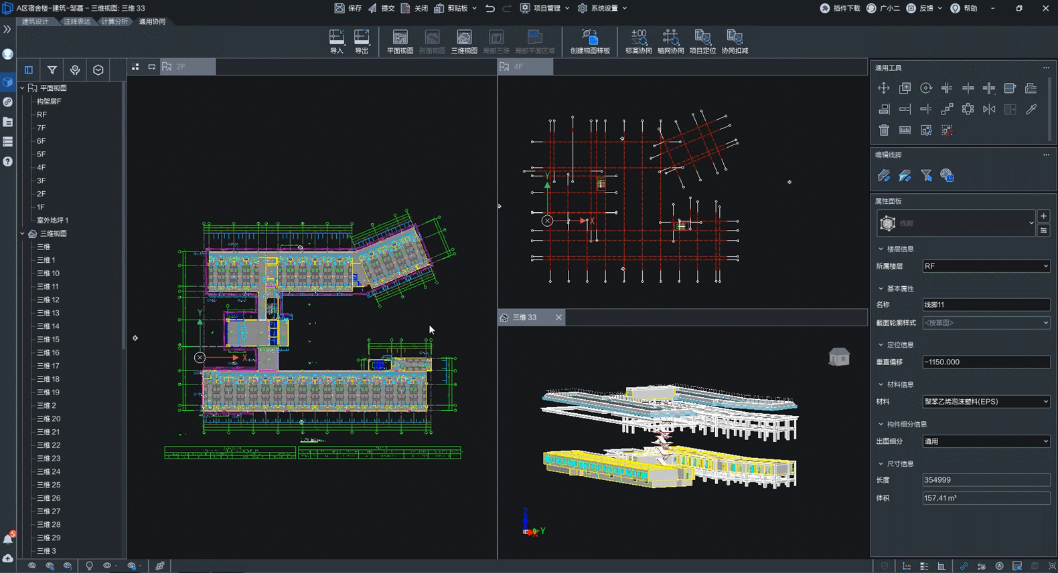
Task: Switch to the 建筑设计 ribbon tab
Action: click(35, 21)
